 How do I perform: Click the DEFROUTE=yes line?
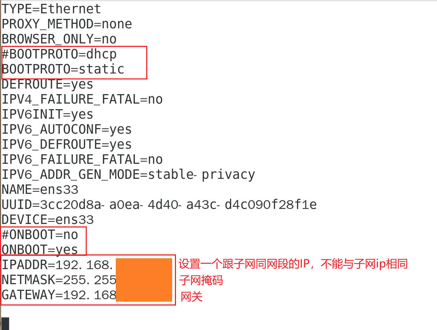click(x=48, y=84)
